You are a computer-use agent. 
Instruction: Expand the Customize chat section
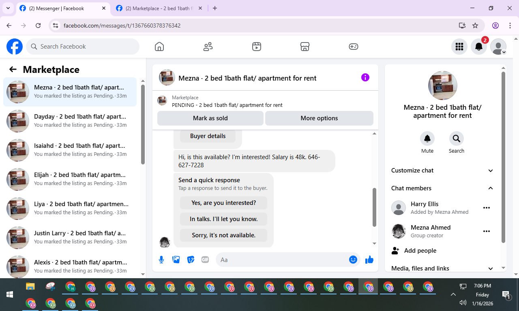(442, 170)
